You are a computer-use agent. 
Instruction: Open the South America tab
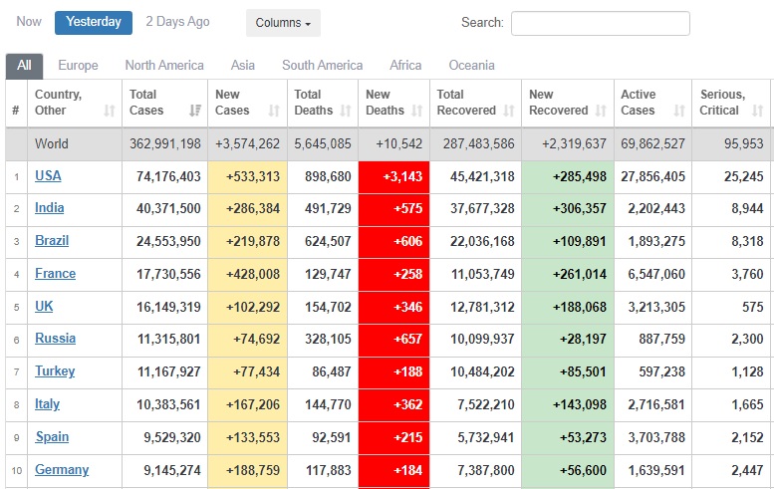[x=323, y=65]
